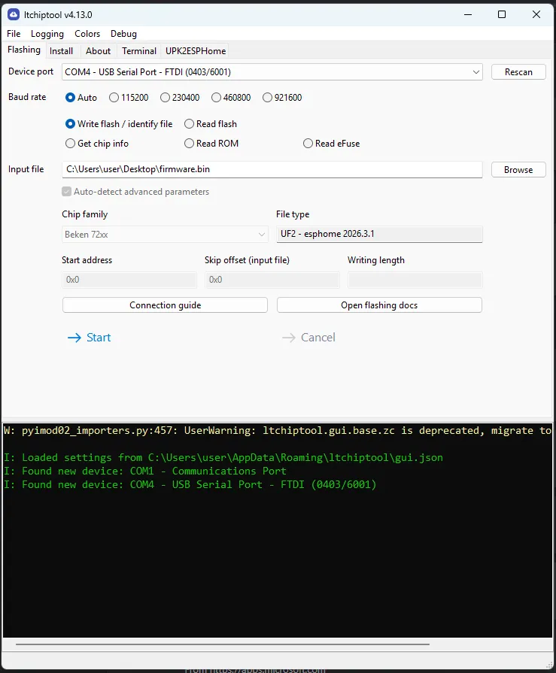
Task: Click Open flashing docs button
Action: 379,305
